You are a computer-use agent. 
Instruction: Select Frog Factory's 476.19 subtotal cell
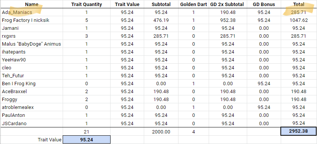pyautogui.click(x=161, y=20)
